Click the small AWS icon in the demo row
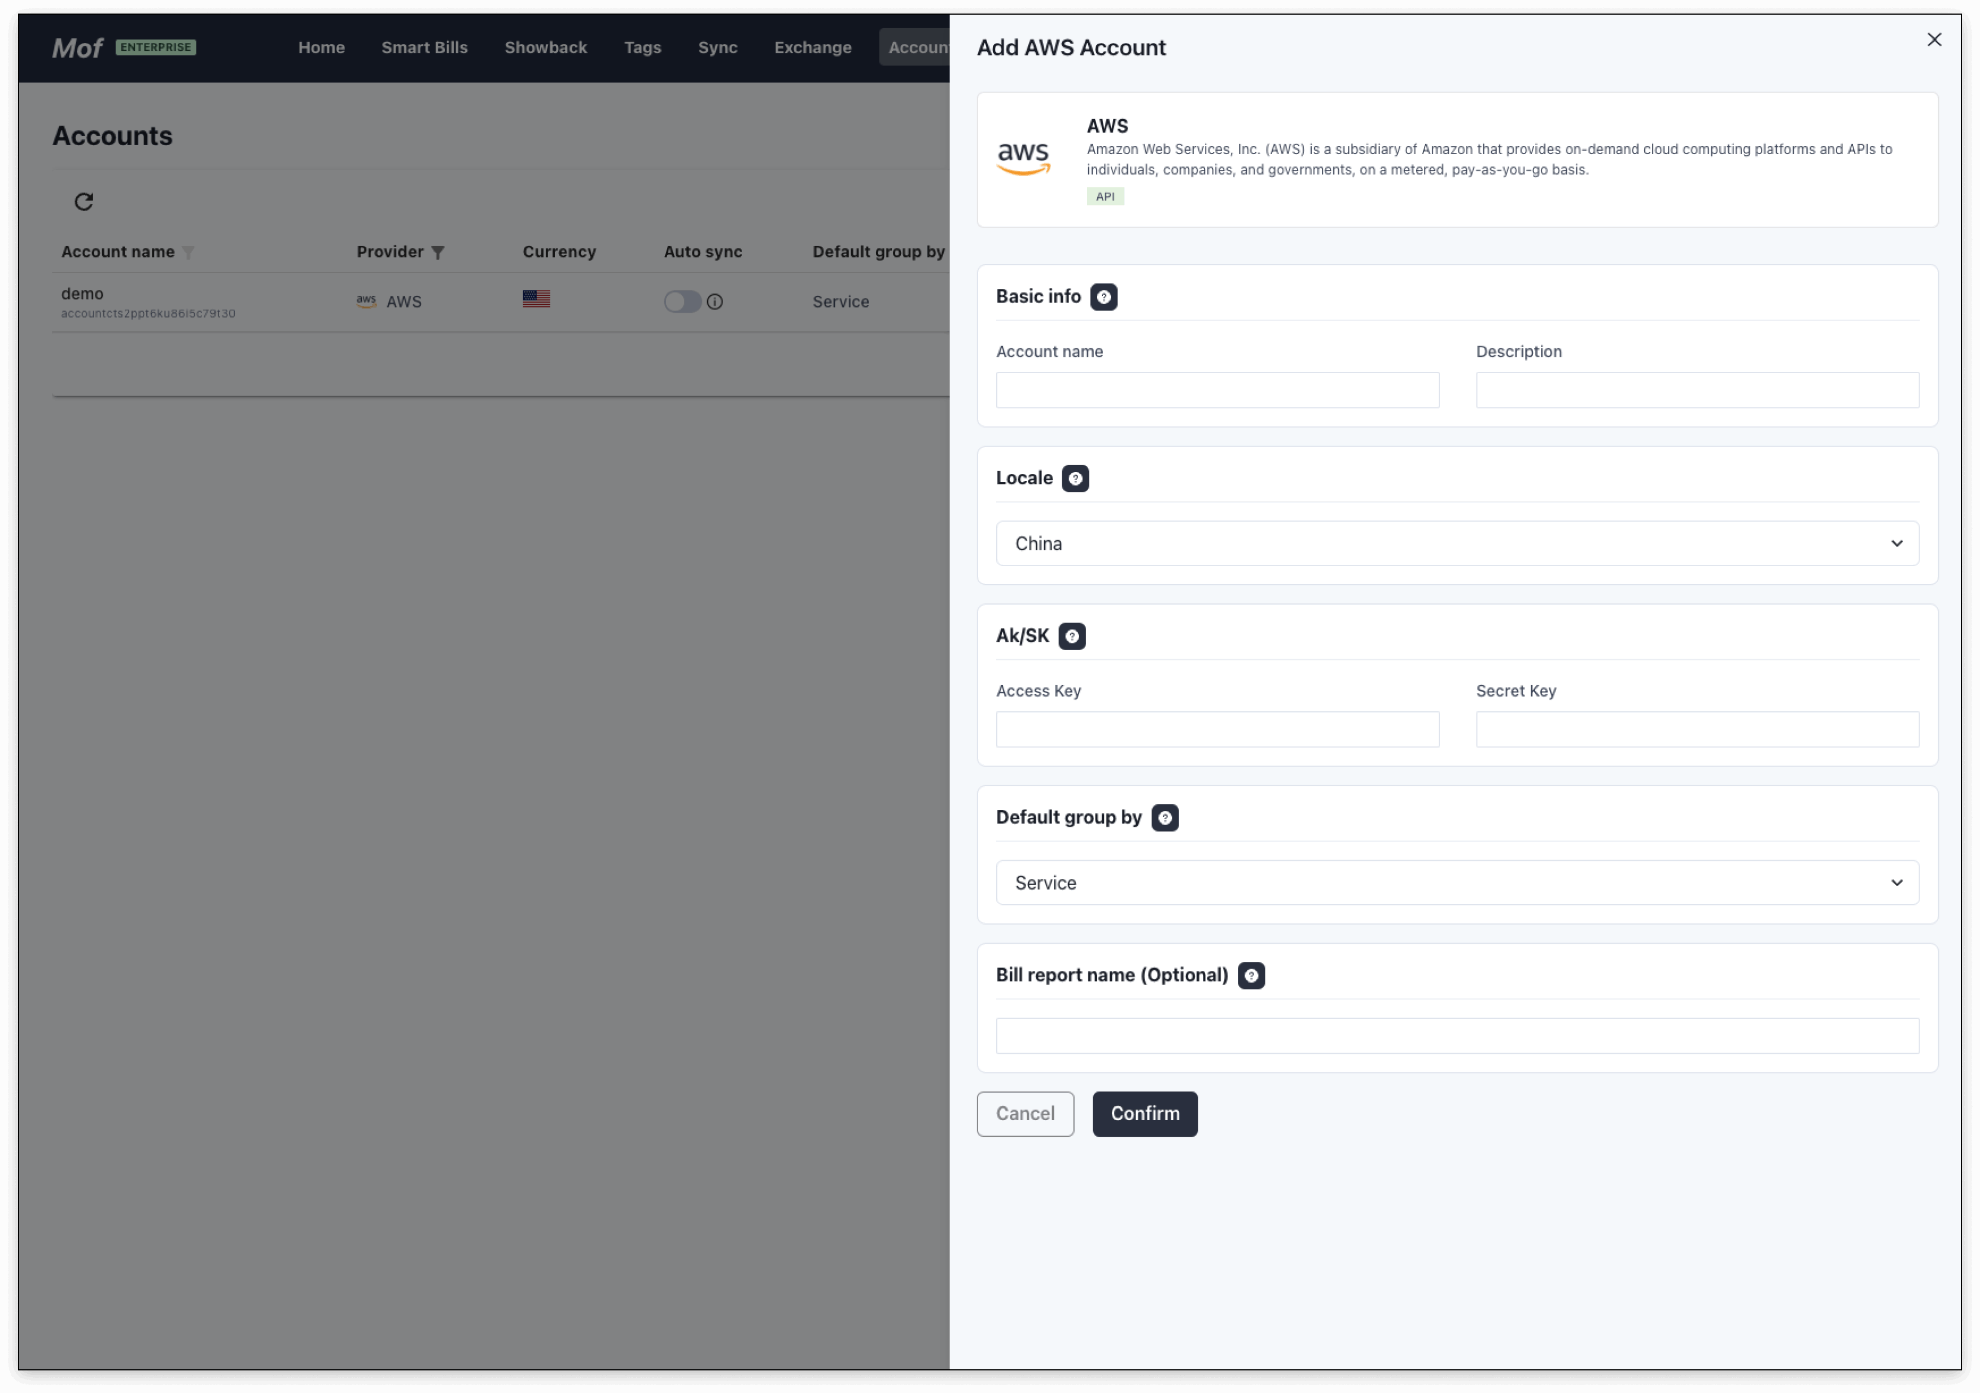Screen dimensions: 1980x1393 (366, 301)
